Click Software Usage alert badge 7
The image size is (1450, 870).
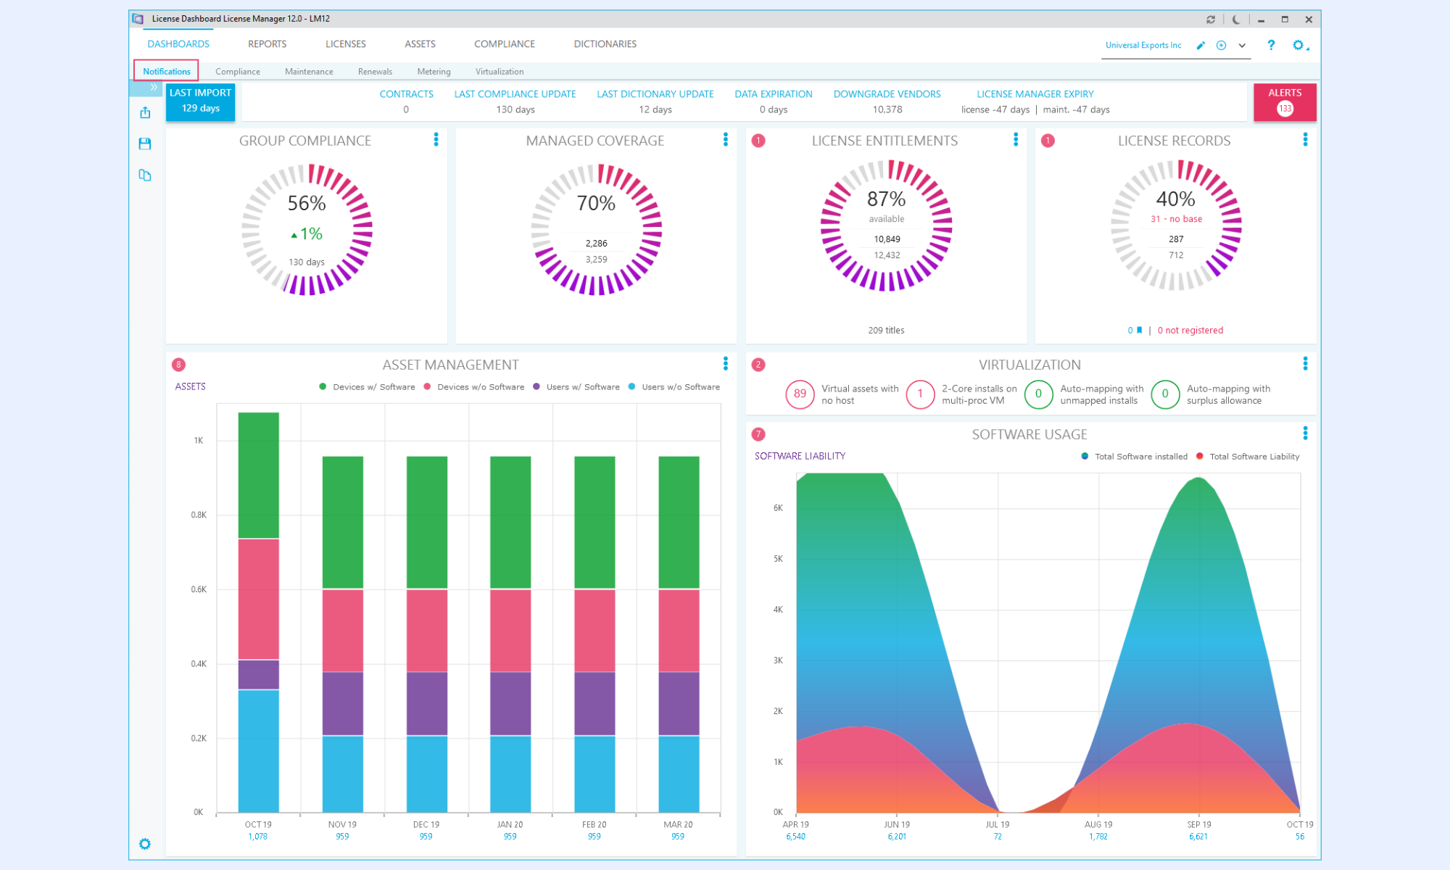(758, 434)
